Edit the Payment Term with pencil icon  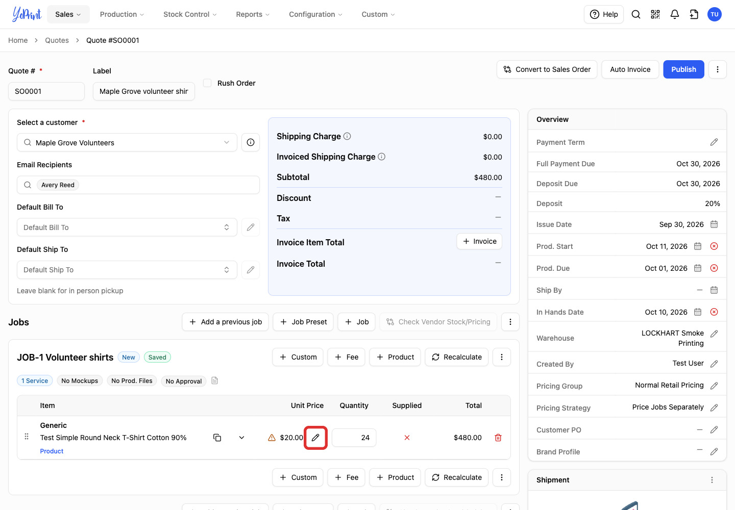(x=714, y=142)
